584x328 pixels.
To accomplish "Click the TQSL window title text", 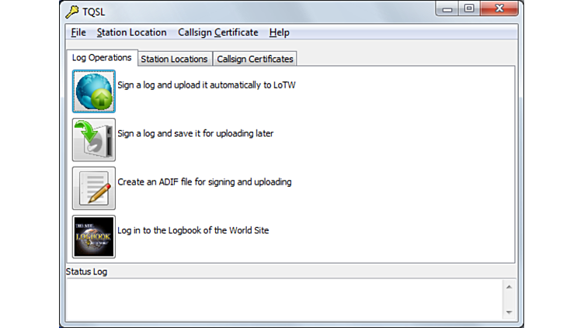I will pyautogui.click(x=95, y=10).
